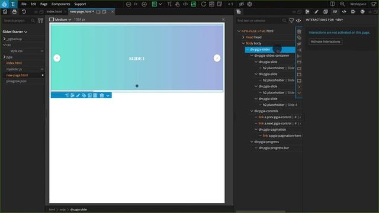Refresh the page view
Image resolution: width=379 pixels, height=213 pixels.
(x=204, y=4)
